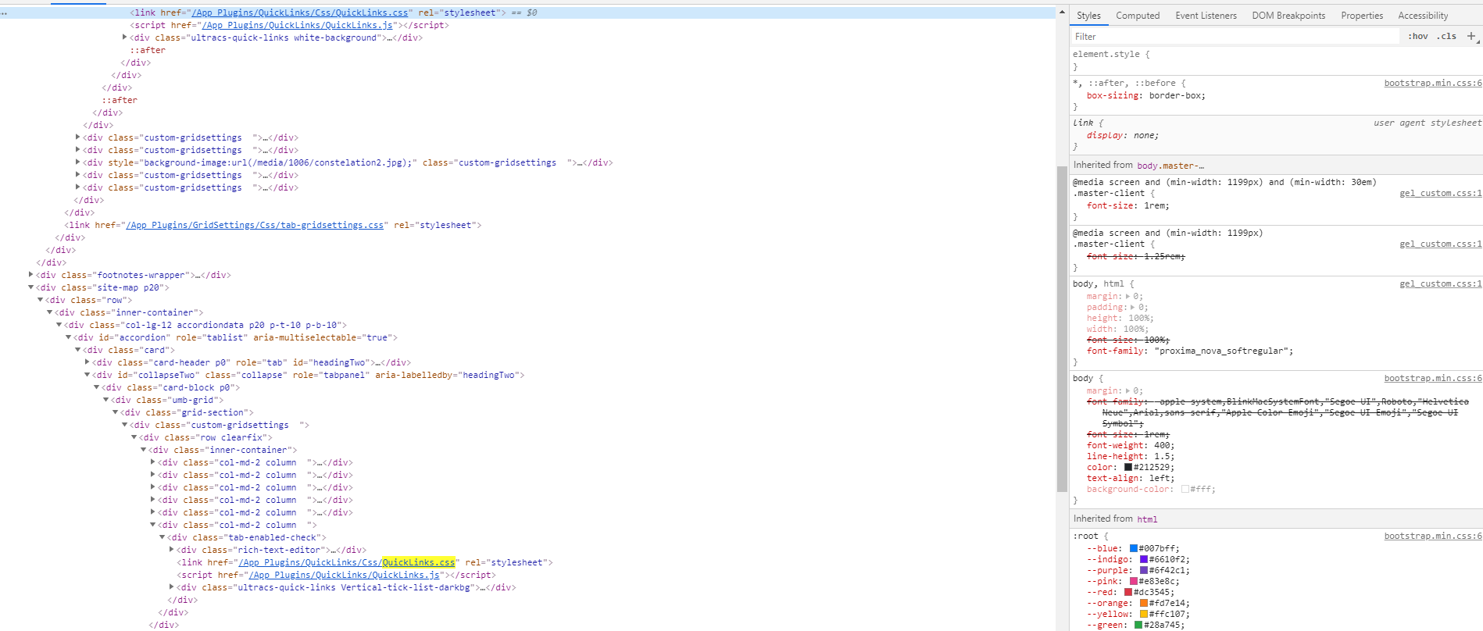
Task: Click the DOM tree scrollbar up arrow
Action: [x=1062, y=12]
